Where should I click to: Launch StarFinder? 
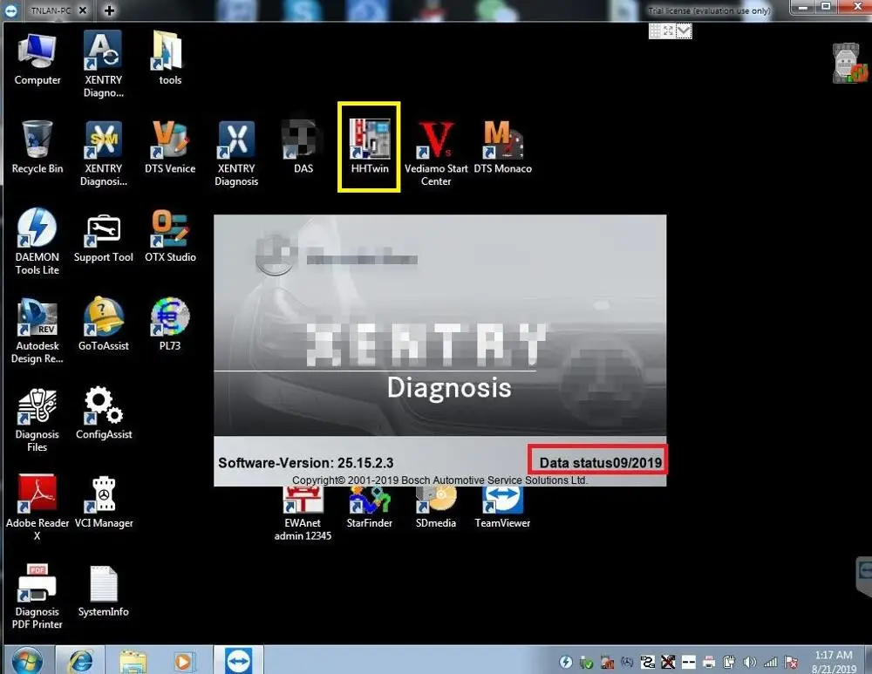tap(369, 506)
